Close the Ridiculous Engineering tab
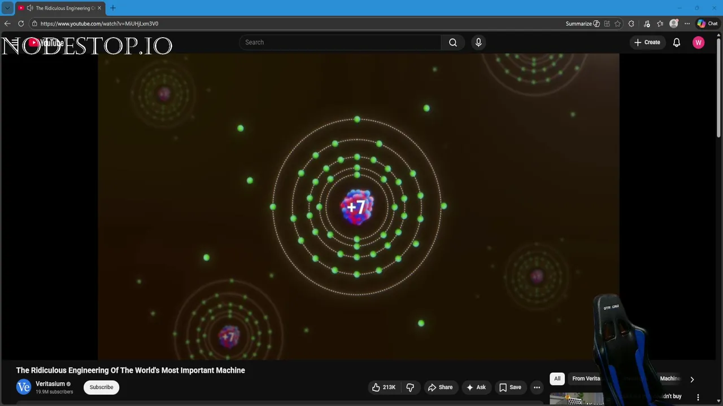This screenshot has height=406, width=723. [x=99, y=8]
